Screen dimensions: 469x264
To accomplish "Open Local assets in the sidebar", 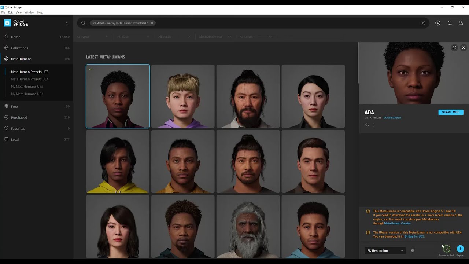I will click(x=37, y=139).
